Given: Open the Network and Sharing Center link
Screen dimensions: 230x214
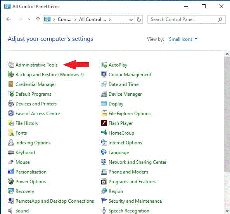Looking at the screenshot, I should 137,162.
